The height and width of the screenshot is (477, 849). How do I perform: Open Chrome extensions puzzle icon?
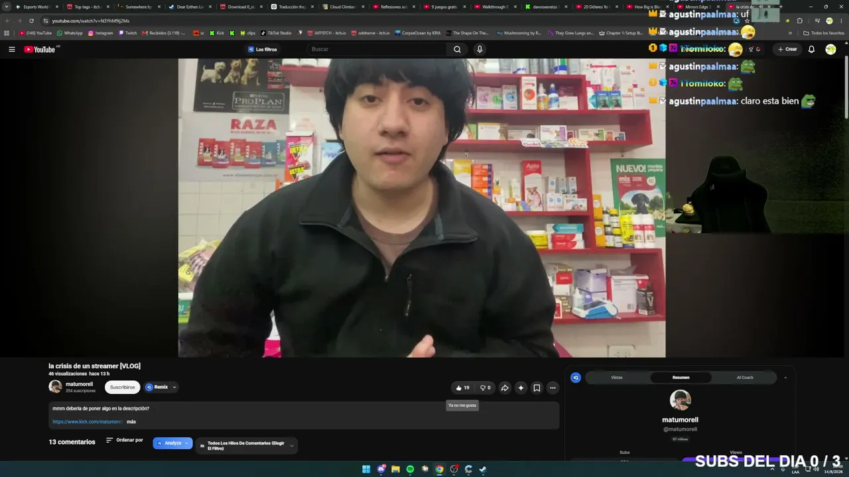800,21
